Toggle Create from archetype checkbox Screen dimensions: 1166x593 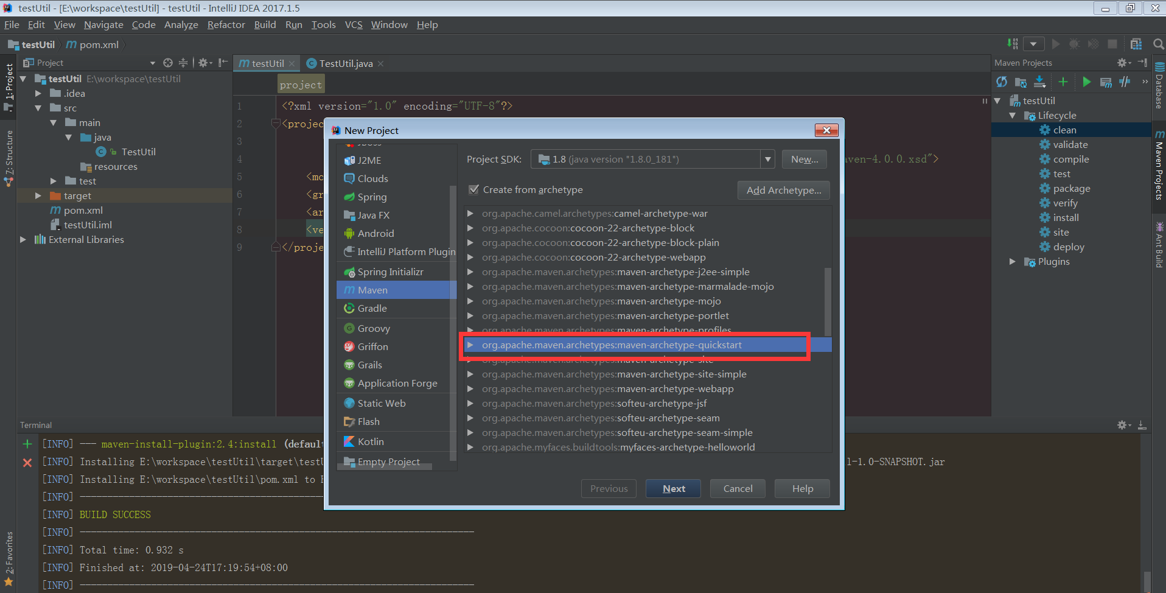pyautogui.click(x=473, y=189)
